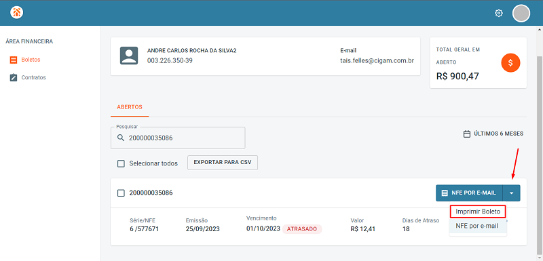Choose NFE por e-mail from the dropdown menu
The width and height of the screenshot is (543, 261).
[x=478, y=226]
